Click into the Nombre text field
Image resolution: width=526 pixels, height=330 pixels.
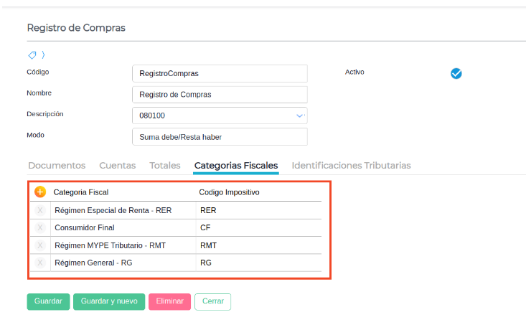(220, 95)
